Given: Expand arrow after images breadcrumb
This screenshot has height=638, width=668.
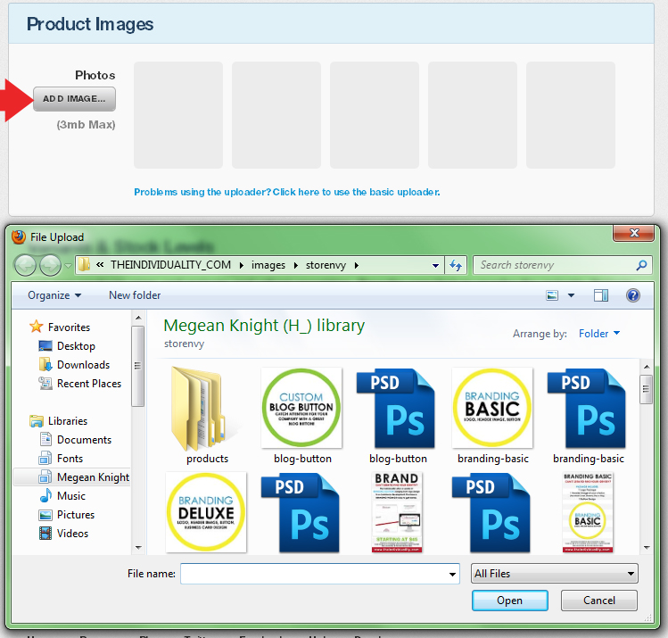Looking at the screenshot, I should tap(296, 265).
